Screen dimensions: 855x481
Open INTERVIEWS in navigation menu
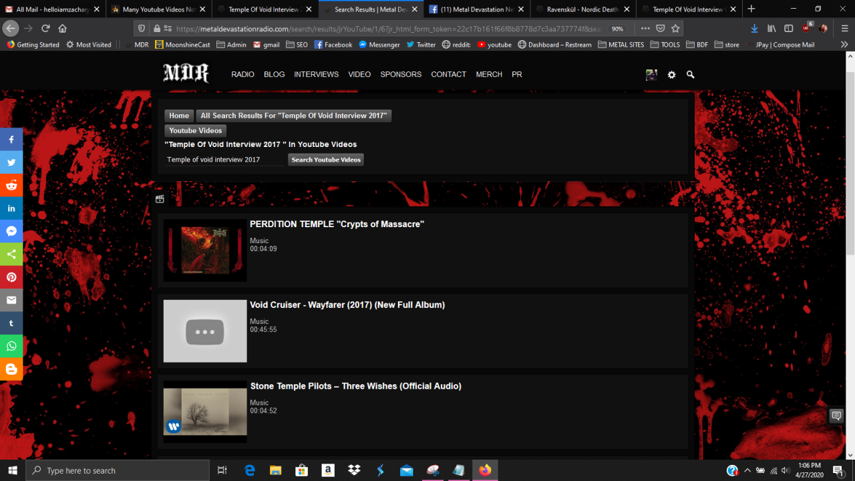316,74
